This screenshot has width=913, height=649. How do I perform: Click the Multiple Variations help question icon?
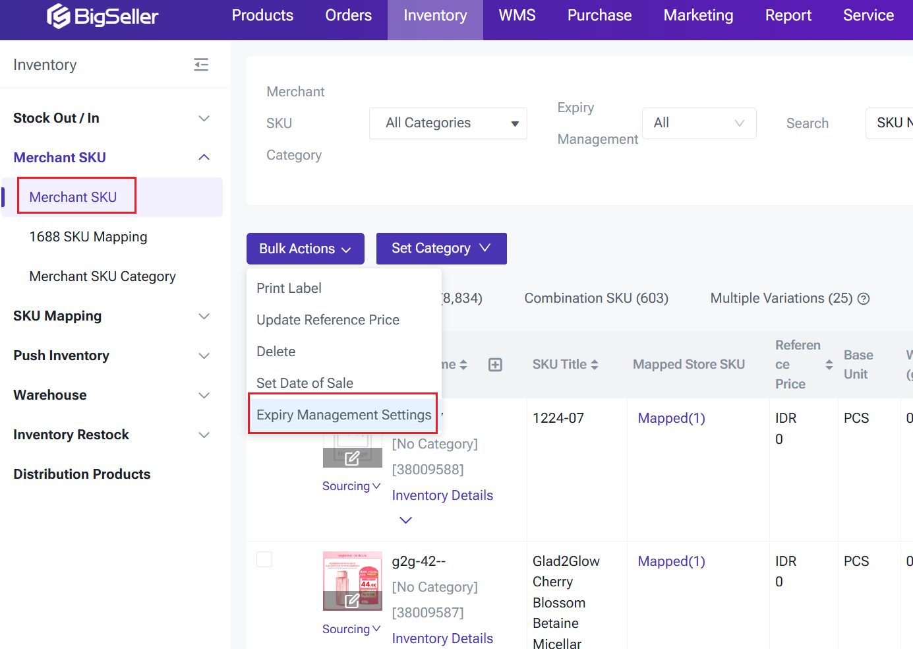864,299
